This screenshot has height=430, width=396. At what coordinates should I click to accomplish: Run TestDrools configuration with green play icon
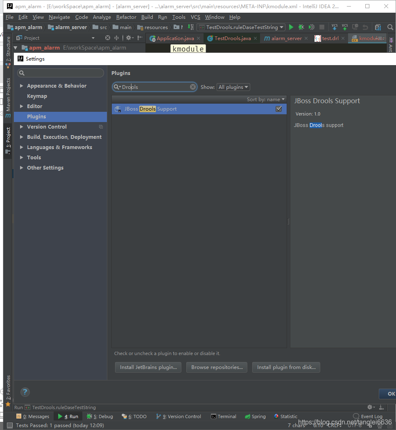pyautogui.click(x=291, y=27)
